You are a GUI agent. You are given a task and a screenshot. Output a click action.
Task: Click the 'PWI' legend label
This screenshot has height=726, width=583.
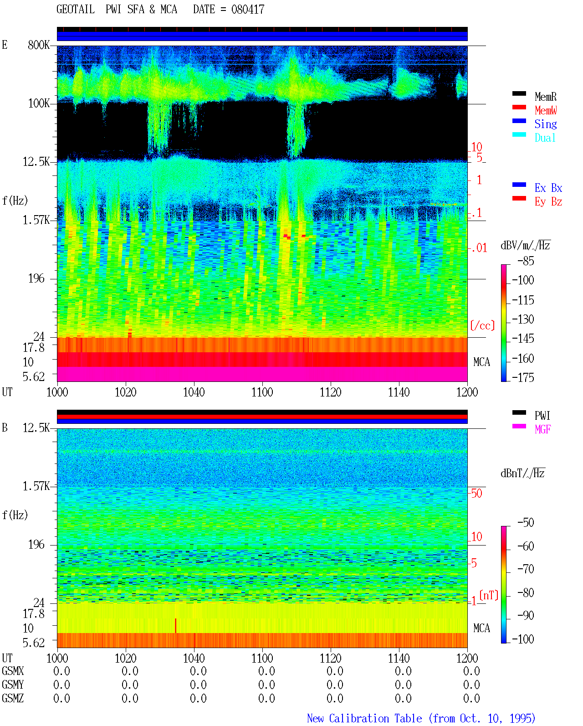click(x=542, y=416)
